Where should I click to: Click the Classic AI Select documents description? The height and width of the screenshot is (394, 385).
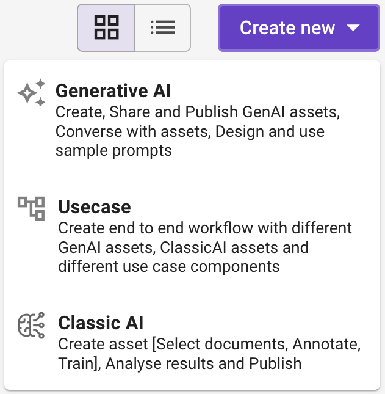pos(209,354)
